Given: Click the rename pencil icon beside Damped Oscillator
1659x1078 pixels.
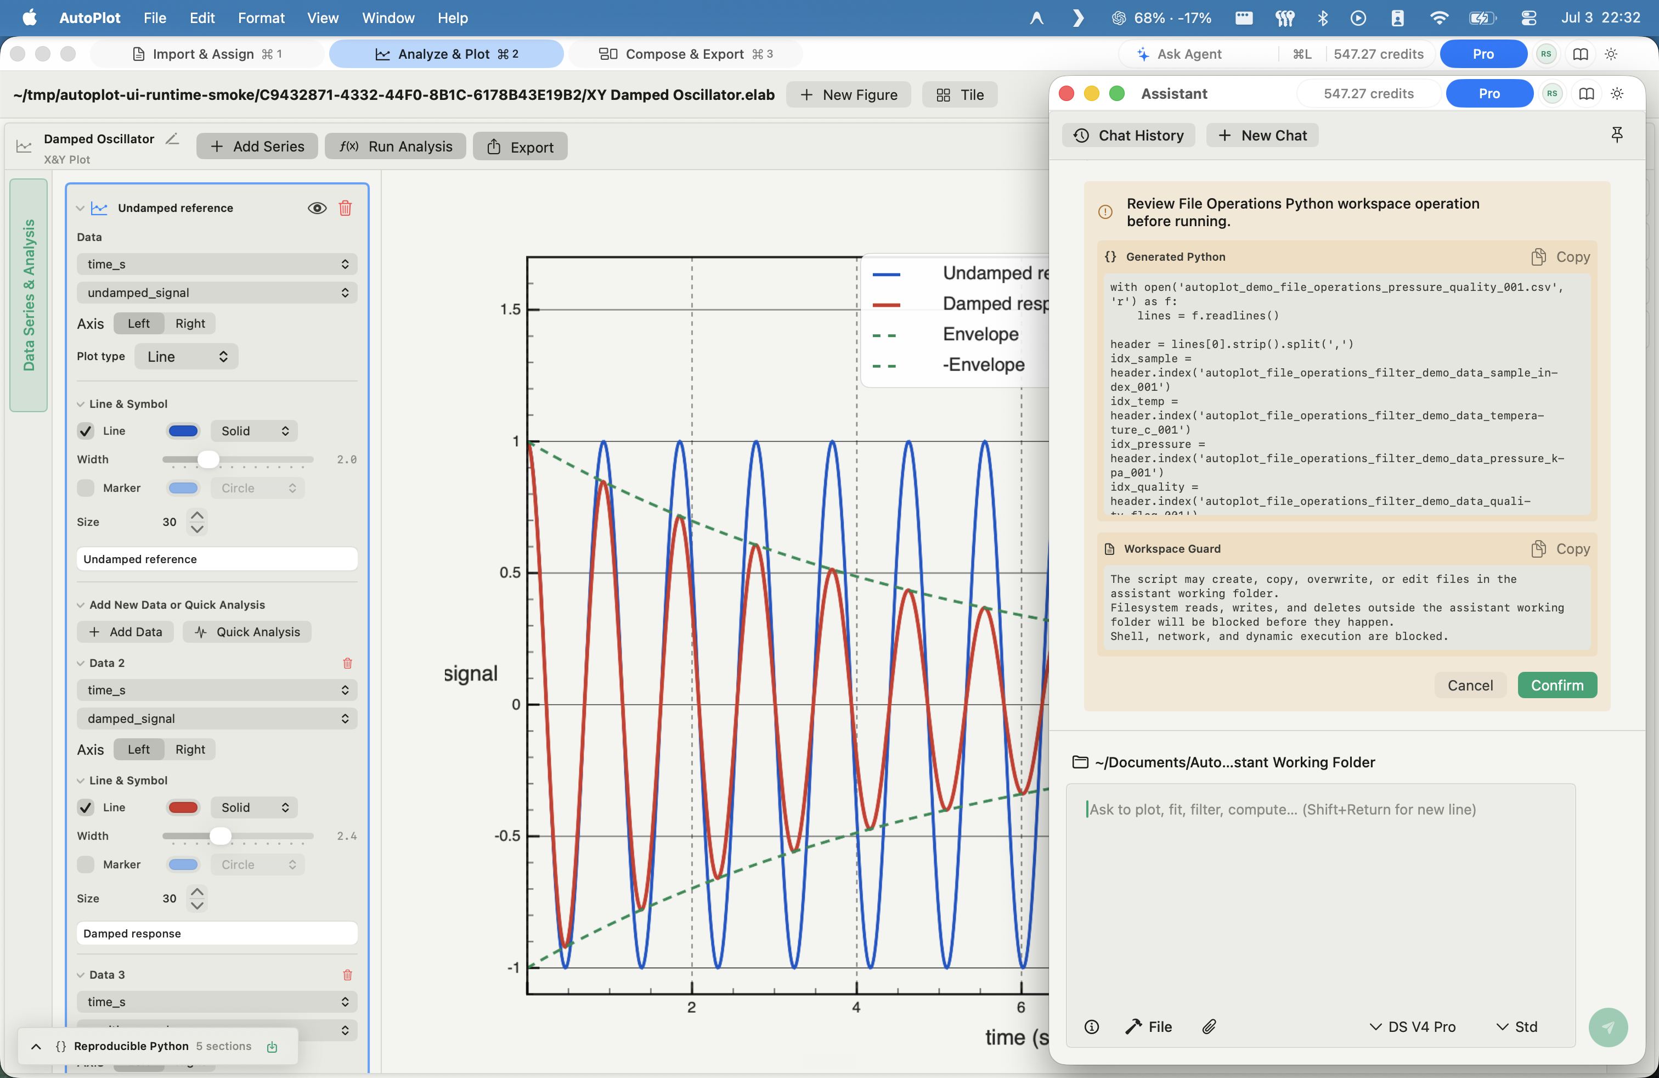Looking at the screenshot, I should (172, 139).
